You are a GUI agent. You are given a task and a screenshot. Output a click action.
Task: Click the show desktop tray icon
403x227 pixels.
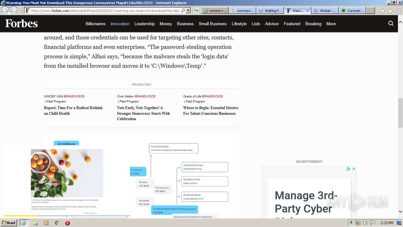[400, 223]
